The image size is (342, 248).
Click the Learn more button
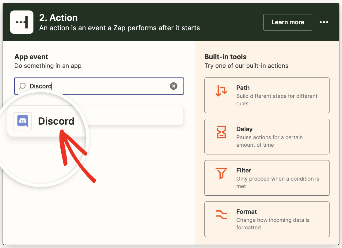coord(288,22)
